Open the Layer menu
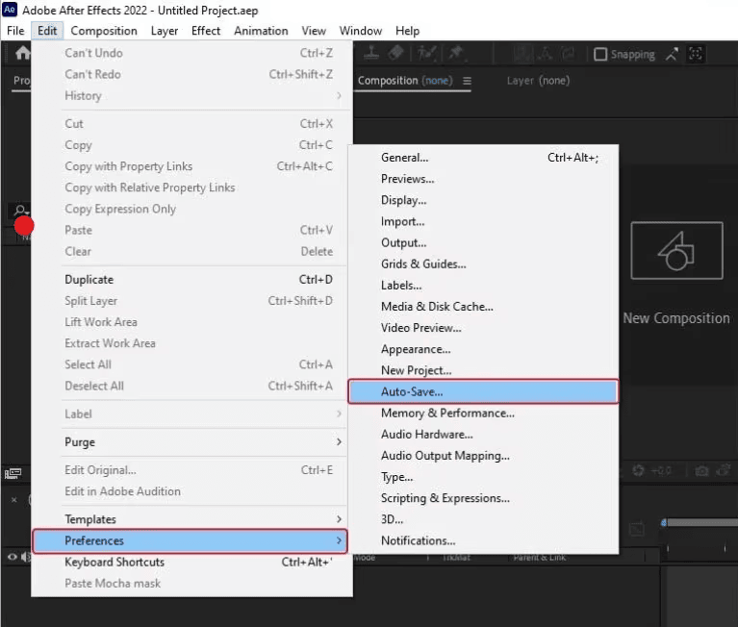738x627 pixels. [x=165, y=31]
